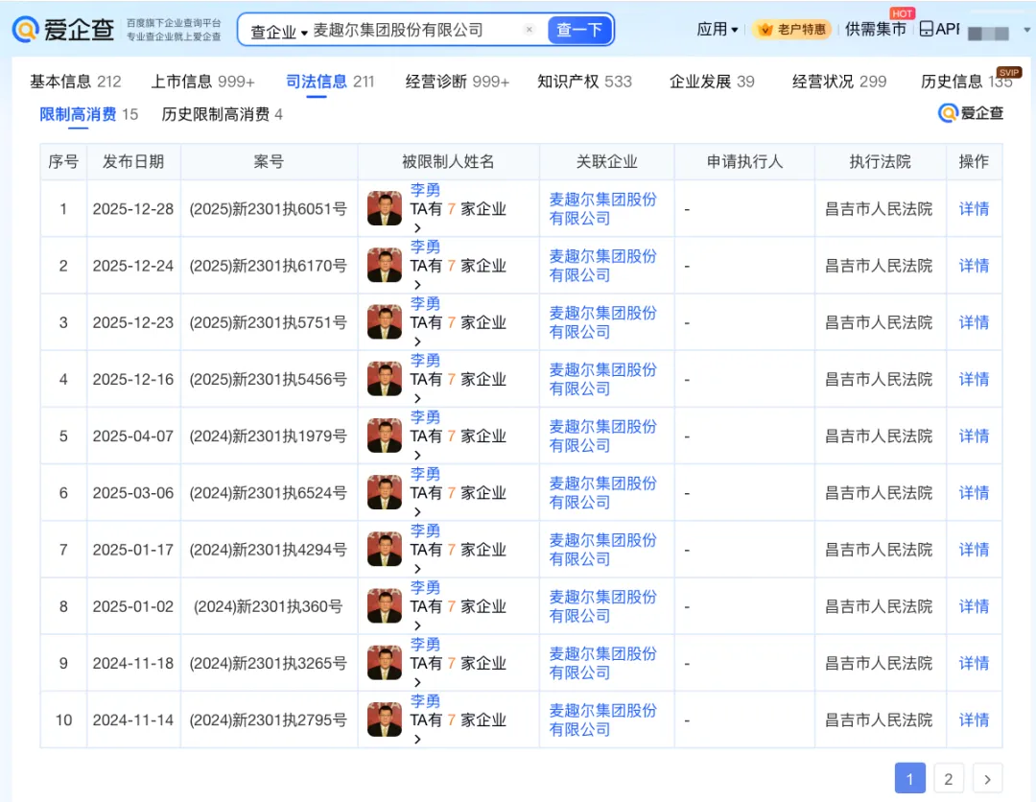Select the 历史限制高消费 sub-tab
Viewport: 1036px width, 802px height.
tap(222, 114)
